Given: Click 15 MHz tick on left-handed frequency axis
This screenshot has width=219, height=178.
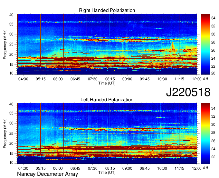Looking at the screenshot, I should click(x=11, y=153).
